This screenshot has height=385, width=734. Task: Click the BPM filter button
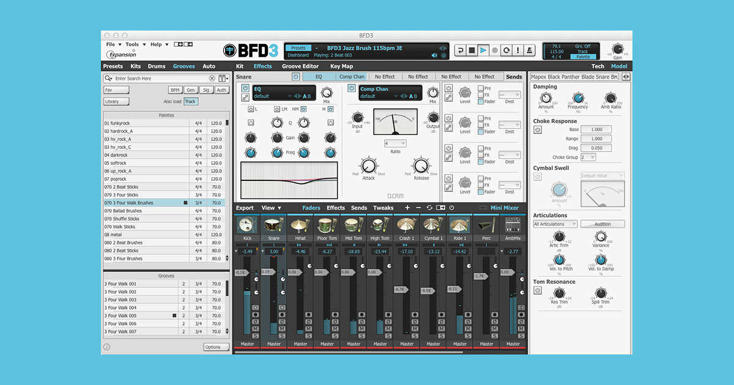[x=174, y=90]
